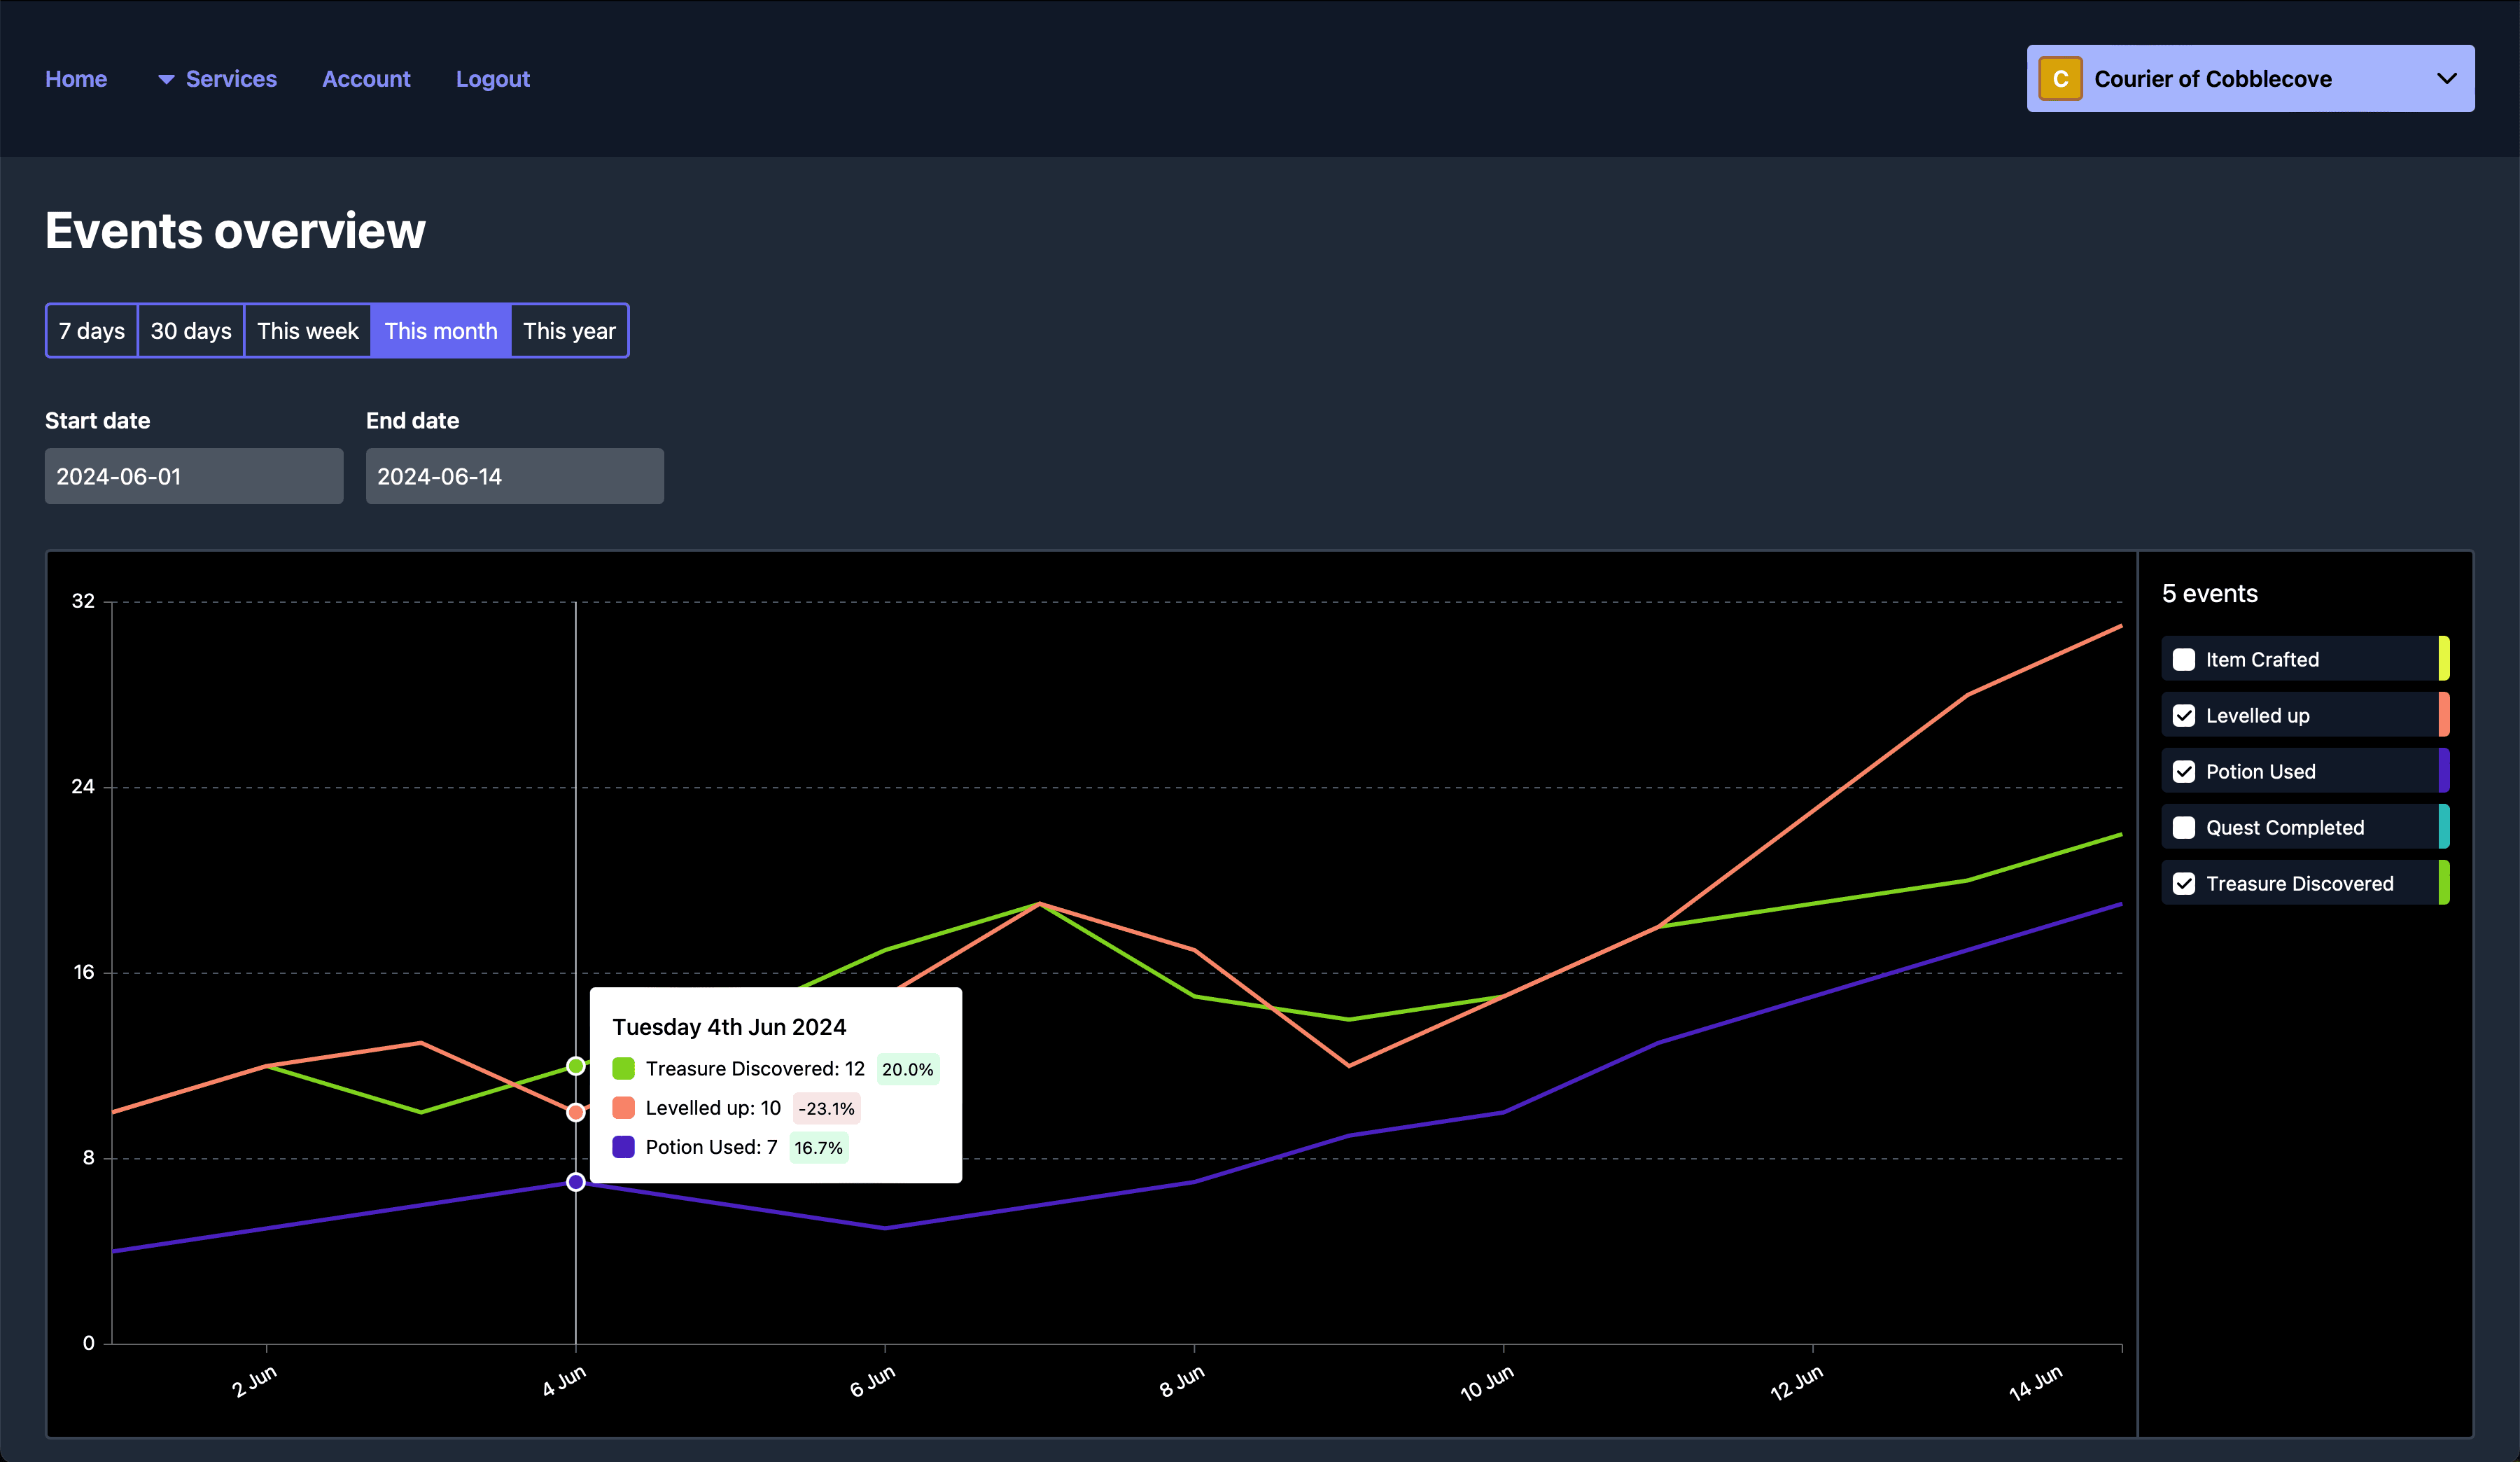Switch to the This year range

tap(569, 330)
